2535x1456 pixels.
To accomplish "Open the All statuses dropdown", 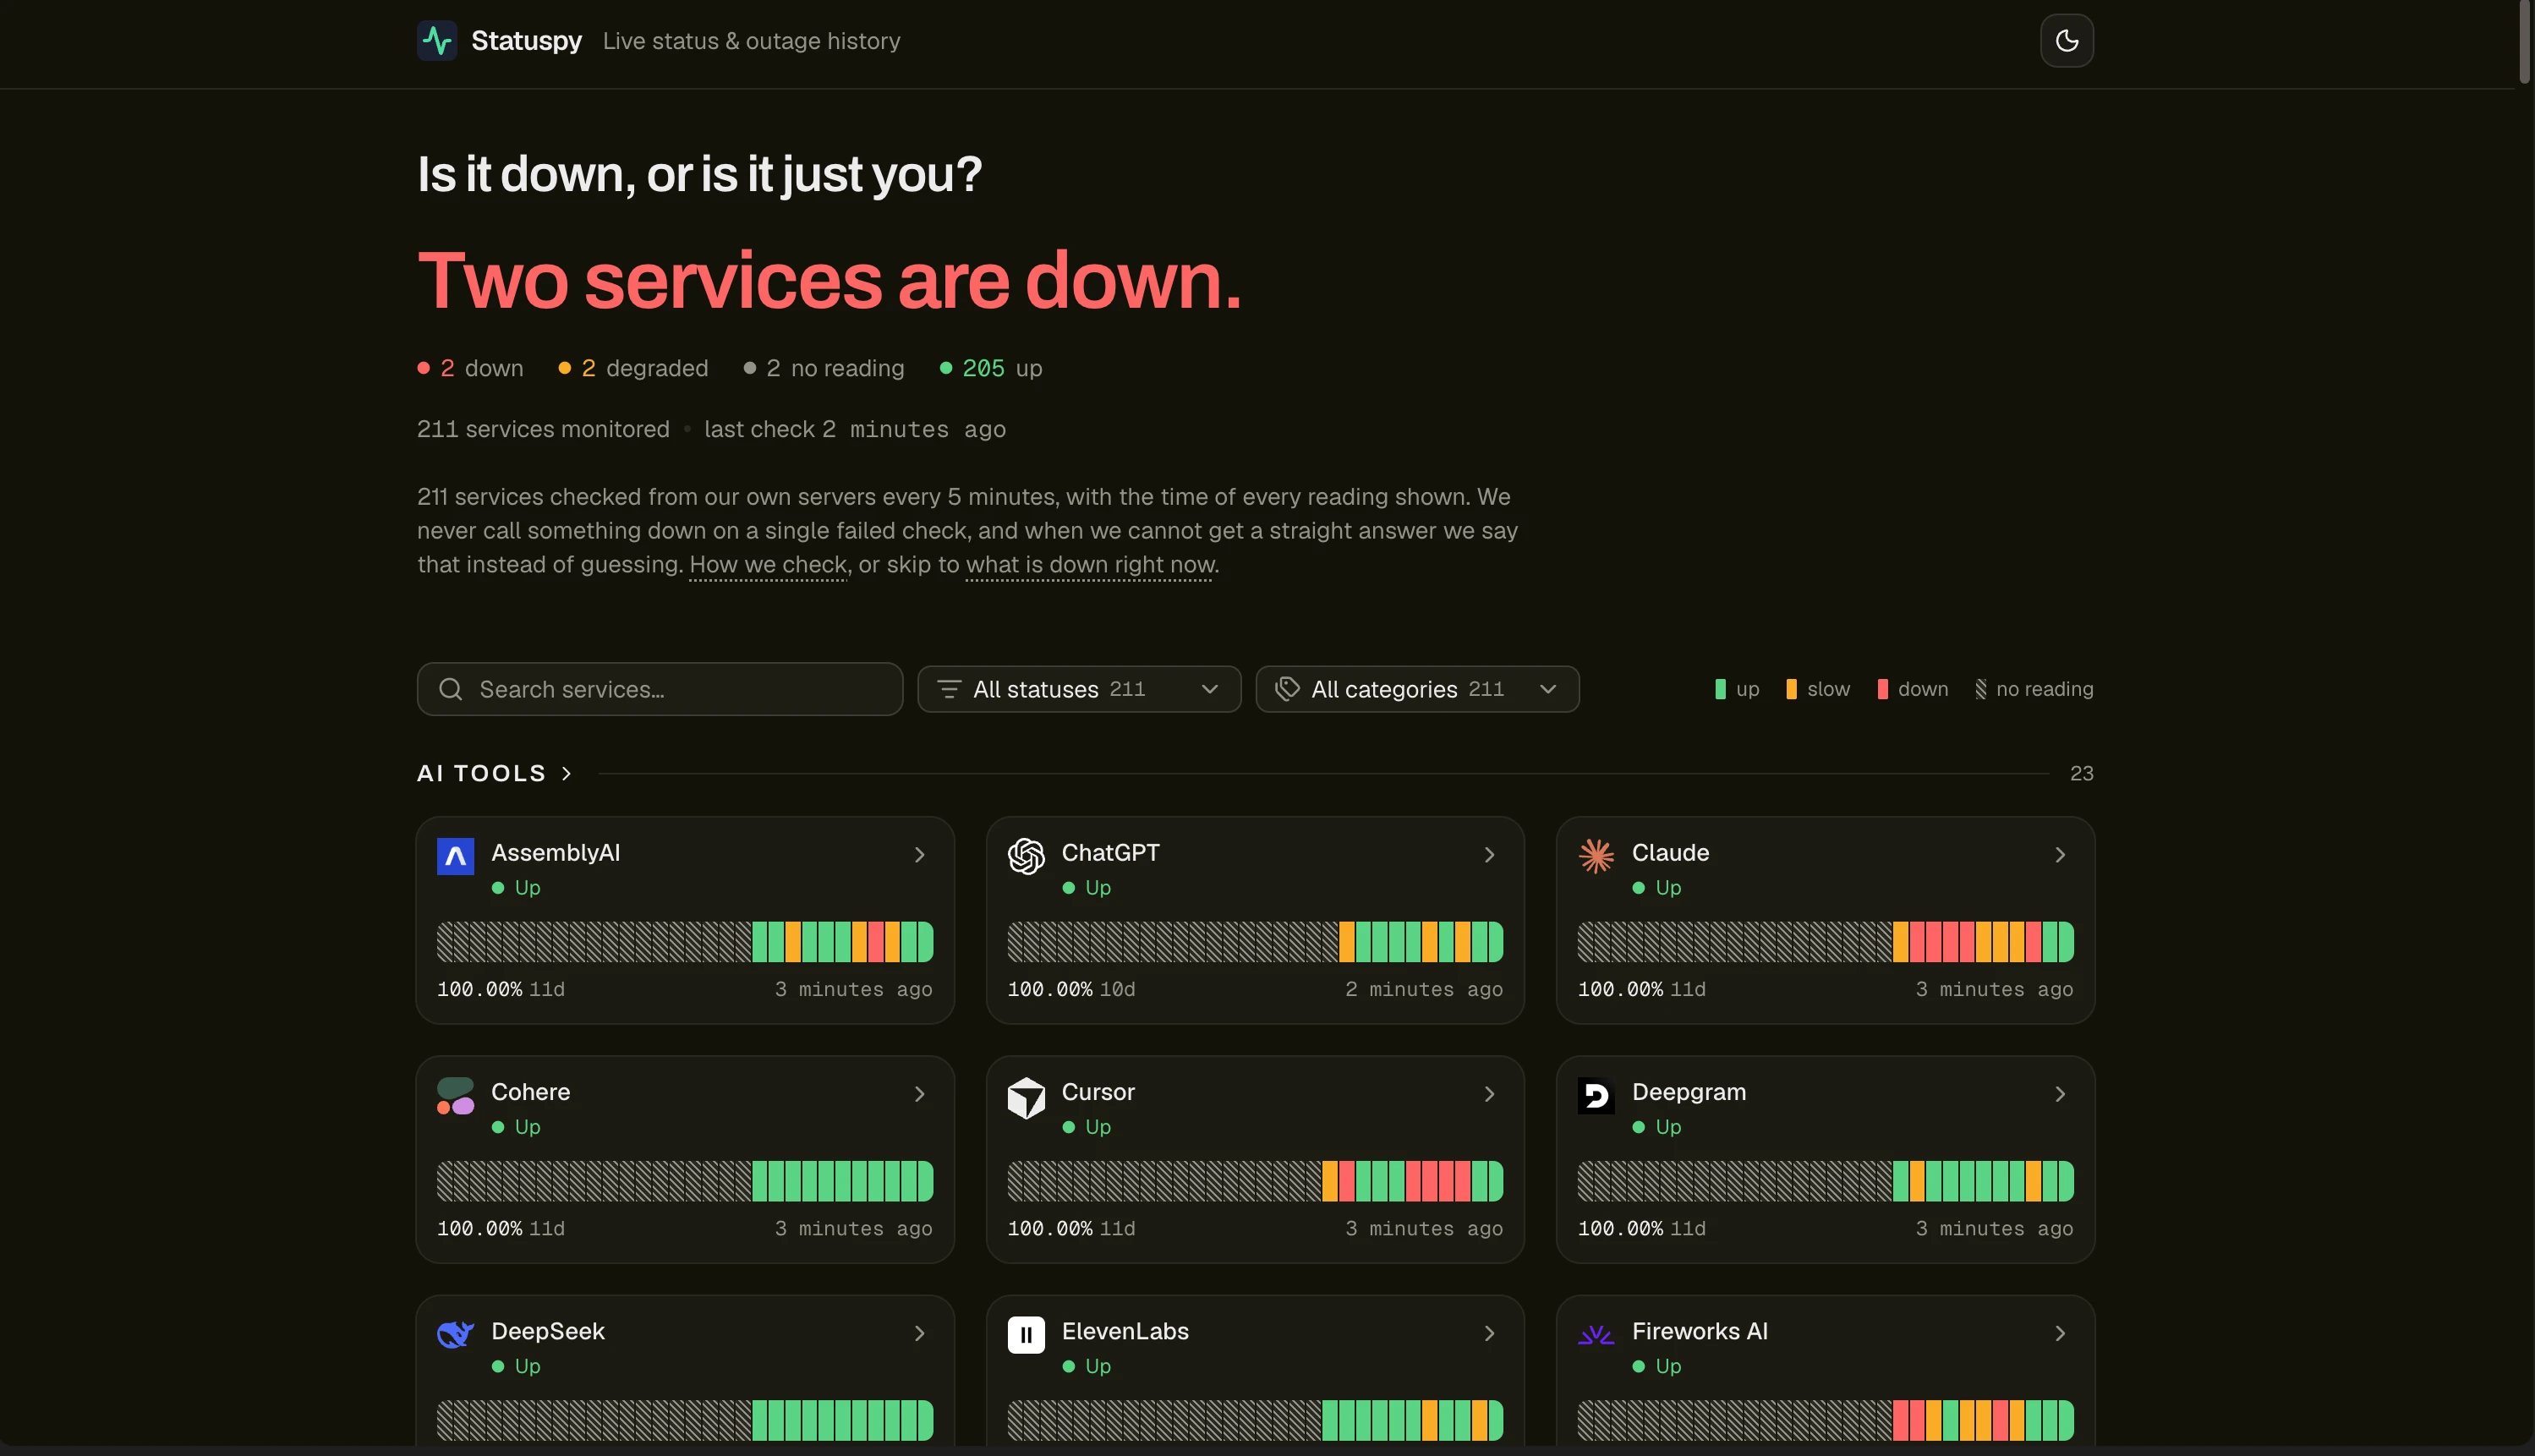I will coord(1079,689).
